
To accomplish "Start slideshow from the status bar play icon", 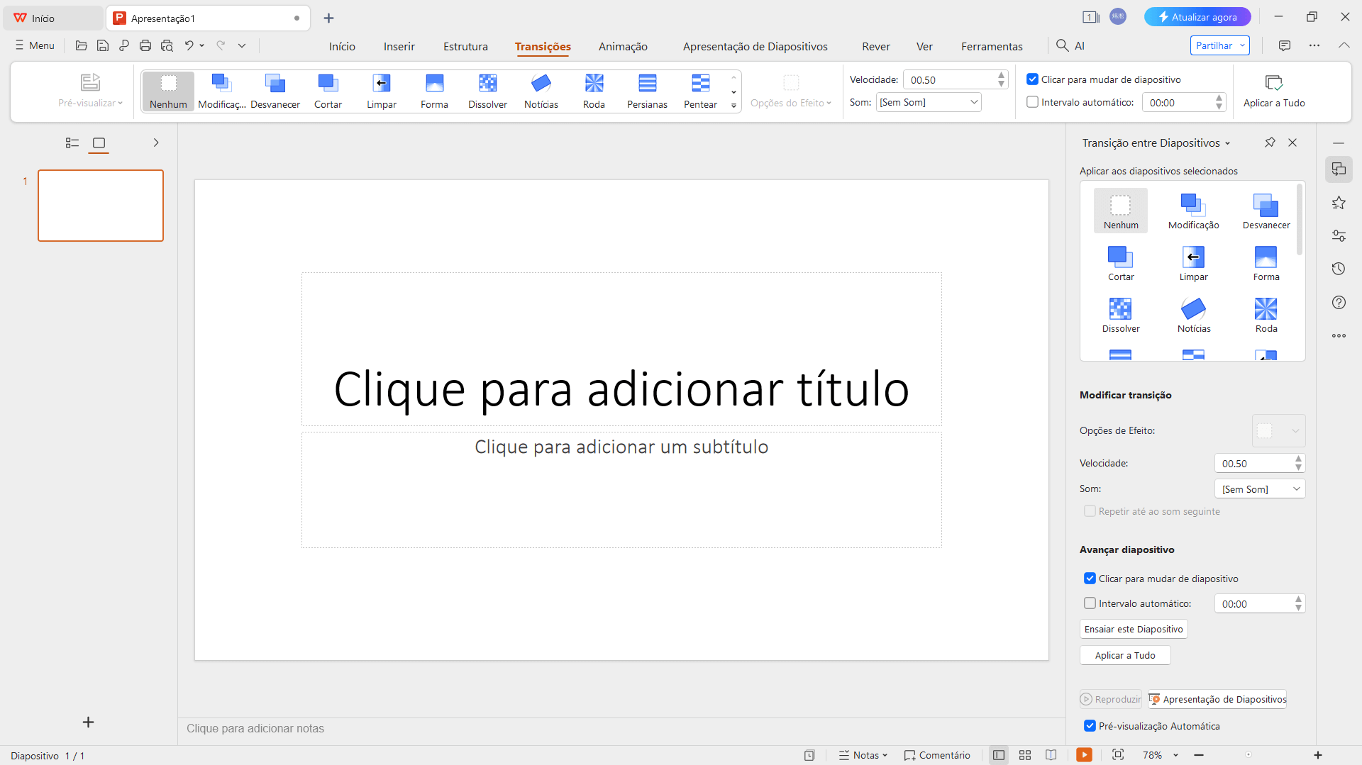I will point(1084,755).
